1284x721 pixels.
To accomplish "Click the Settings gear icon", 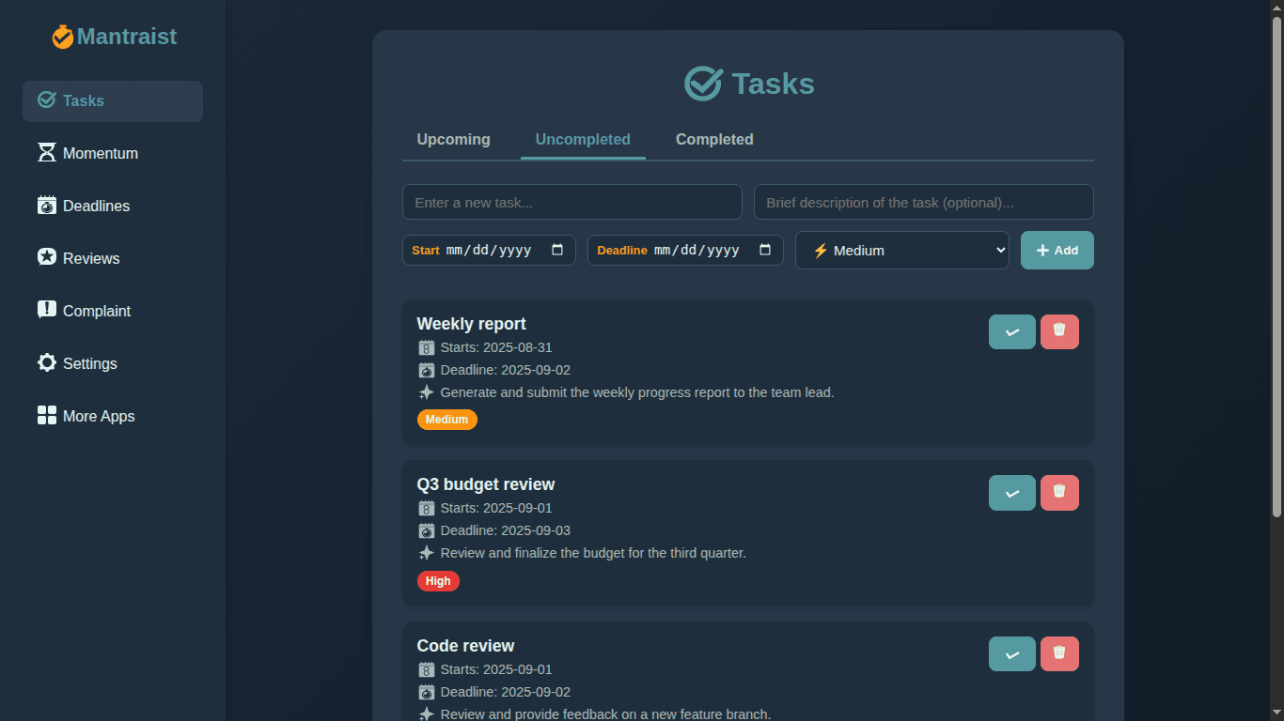I will pyautogui.click(x=45, y=363).
